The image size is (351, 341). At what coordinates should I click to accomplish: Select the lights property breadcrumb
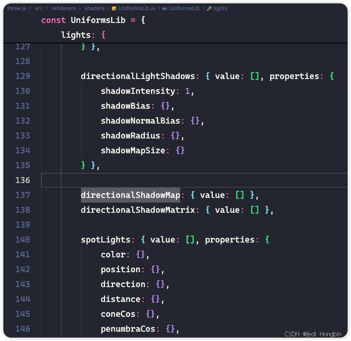220,8
